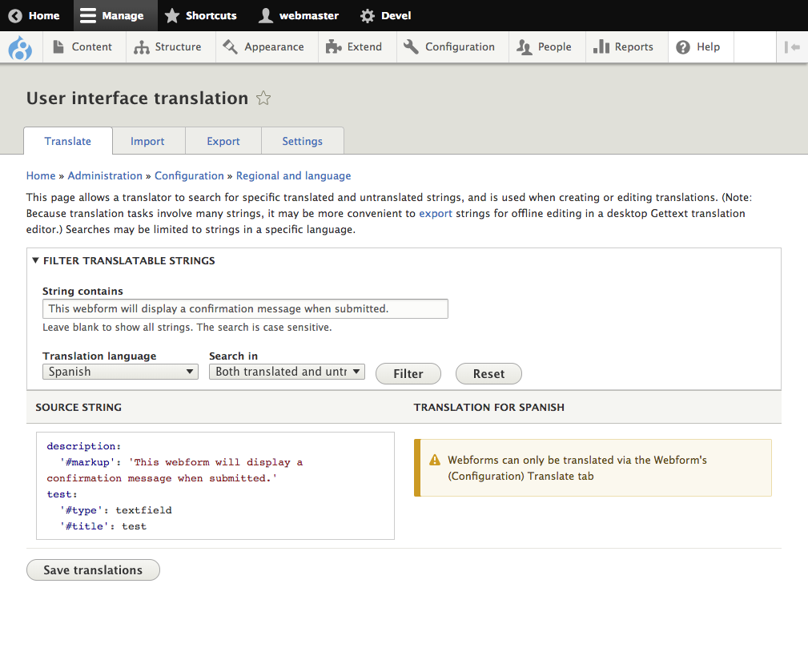Click the Drupal logo icon
This screenshot has height=656, width=808.
(20, 48)
